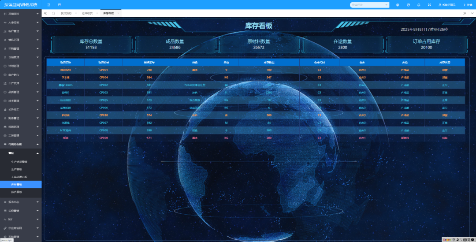Open 生产计划看板 in the sidebar
This screenshot has height=242, width=476.
(x=19, y=161)
